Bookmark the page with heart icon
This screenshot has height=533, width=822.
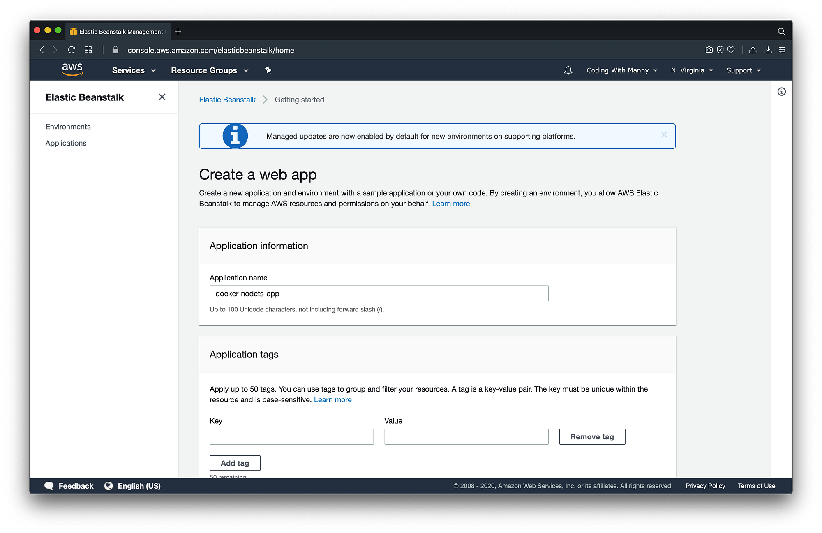(731, 50)
